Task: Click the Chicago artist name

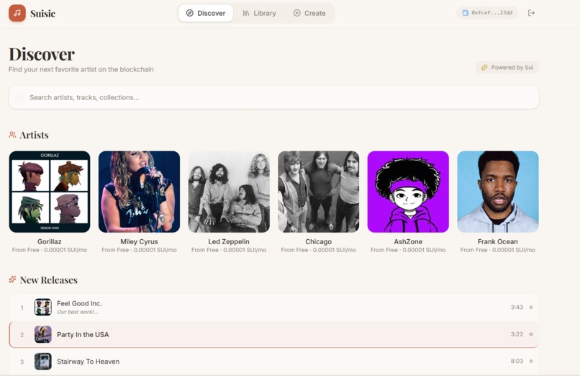Action: (x=319, y=241)
